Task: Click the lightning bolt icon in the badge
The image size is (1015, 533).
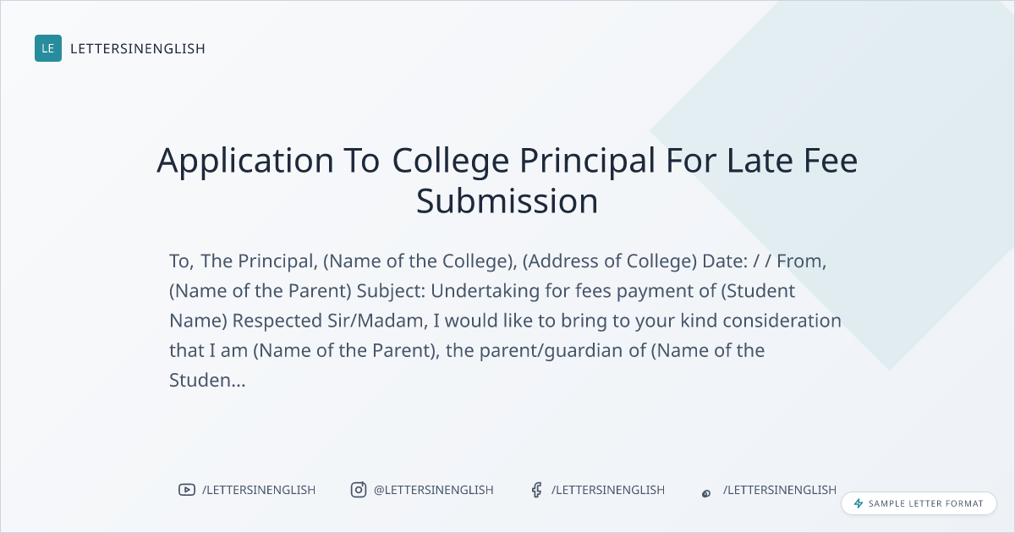Action: [x=858, y=503]
